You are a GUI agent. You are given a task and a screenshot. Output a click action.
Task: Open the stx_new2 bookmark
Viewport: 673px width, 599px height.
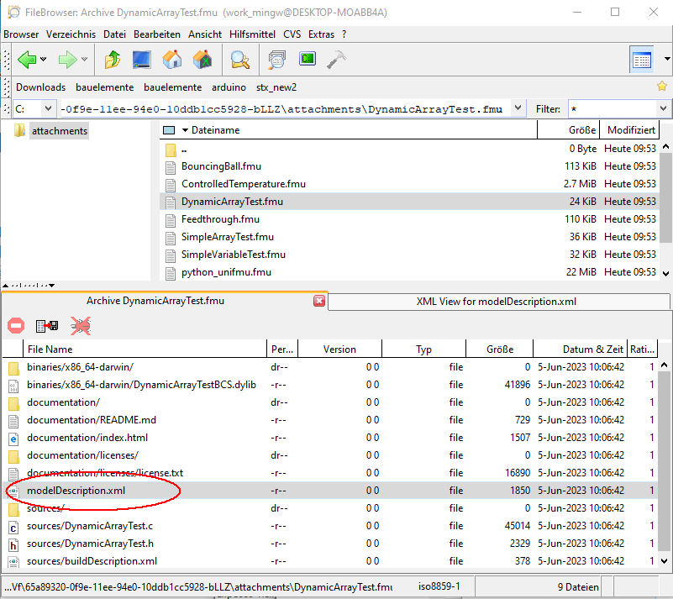tap(276, 87)
